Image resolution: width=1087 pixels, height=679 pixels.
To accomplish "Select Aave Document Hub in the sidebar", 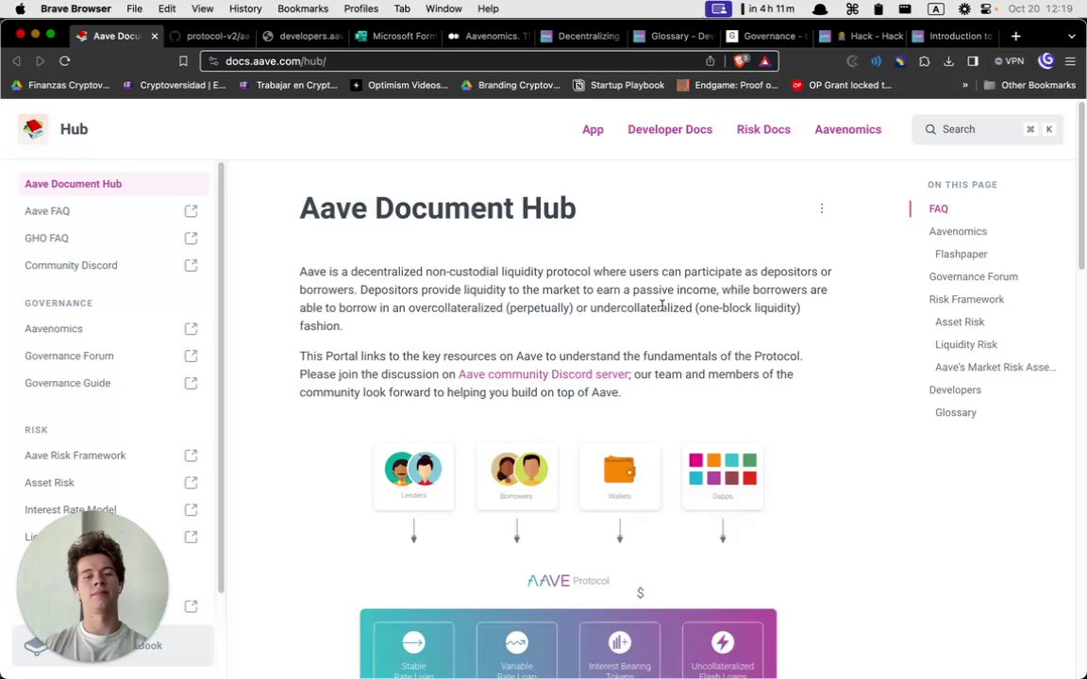I will coord(113,184).
